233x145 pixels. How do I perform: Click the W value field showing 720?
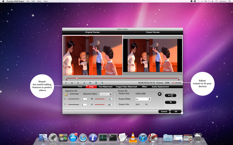[110, 99]
